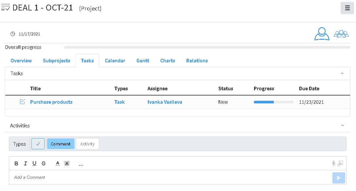The image size is (356, 191).
Task: Toggle the all-types checkmark filter
Action: (38, 144)
